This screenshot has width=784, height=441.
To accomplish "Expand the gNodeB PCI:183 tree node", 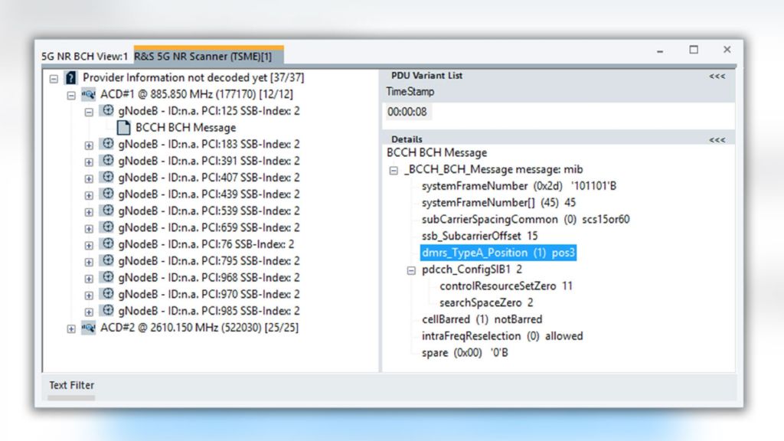I will (x=89, y=145).
